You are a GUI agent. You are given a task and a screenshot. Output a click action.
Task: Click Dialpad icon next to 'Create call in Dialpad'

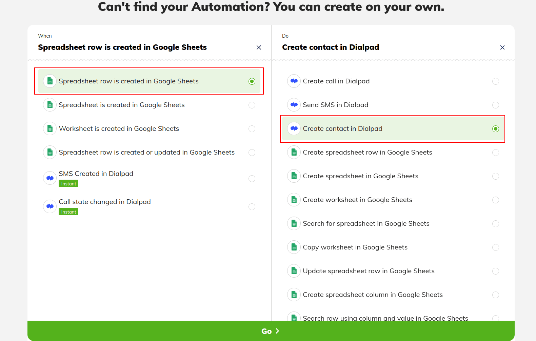(294, 81)
